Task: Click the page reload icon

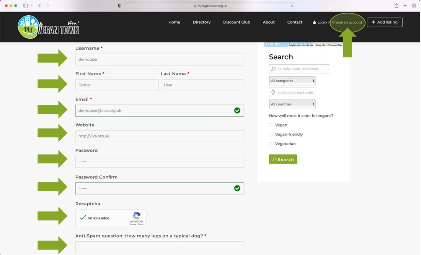Action: pyautogui.click(x=292, y=6)
